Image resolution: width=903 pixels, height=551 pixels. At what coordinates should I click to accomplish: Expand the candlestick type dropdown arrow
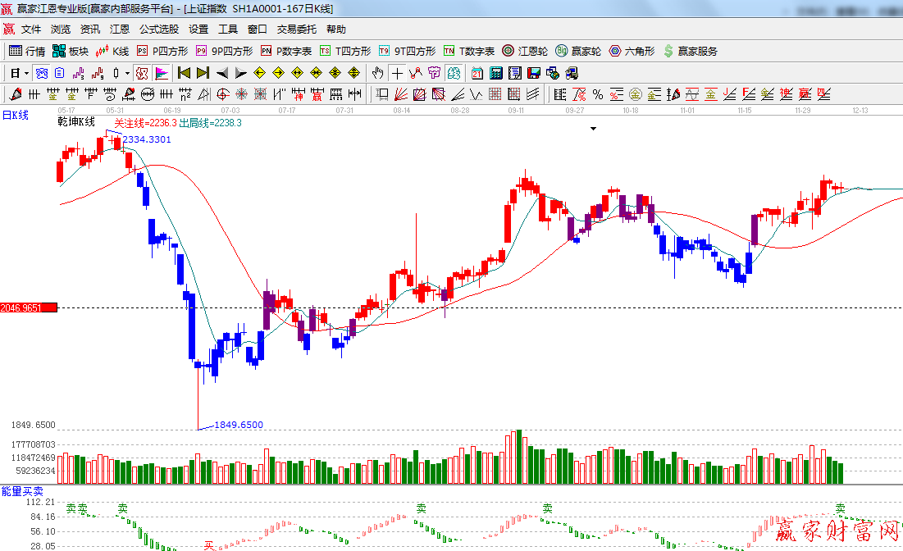127,73
